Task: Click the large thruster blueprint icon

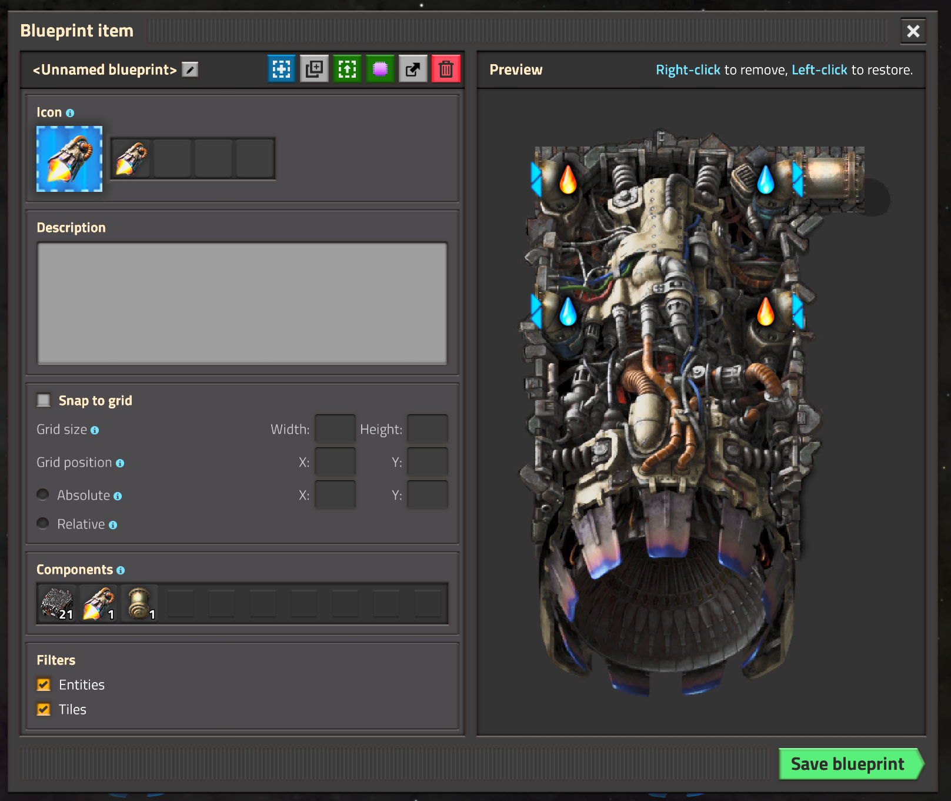Action: click(x=69, y=159)
